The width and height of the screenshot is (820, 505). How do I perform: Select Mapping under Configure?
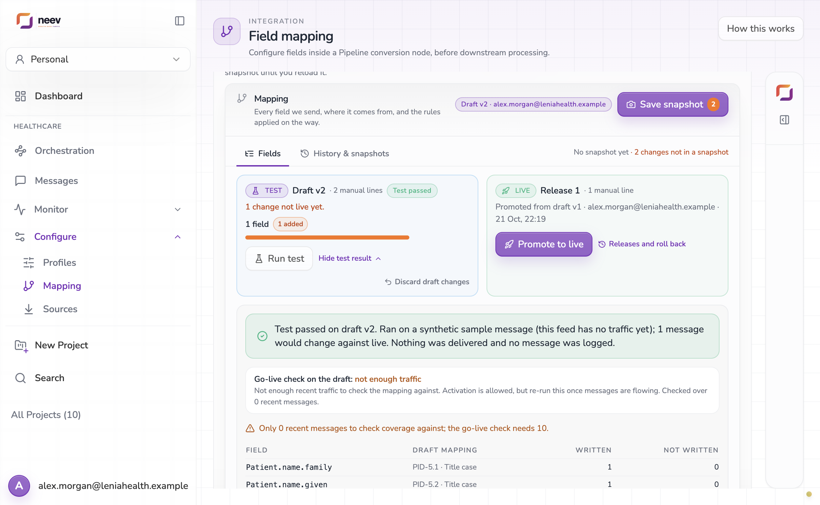[x=62, y=286]
